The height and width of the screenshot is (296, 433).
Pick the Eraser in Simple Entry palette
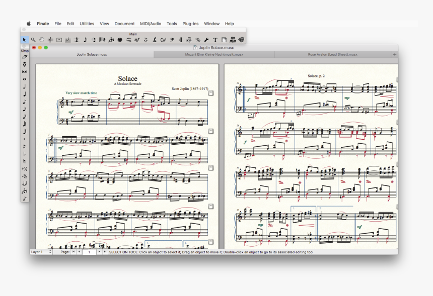tap(25, 57)
